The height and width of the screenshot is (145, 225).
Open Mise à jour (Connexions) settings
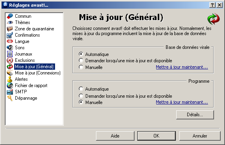38,73
